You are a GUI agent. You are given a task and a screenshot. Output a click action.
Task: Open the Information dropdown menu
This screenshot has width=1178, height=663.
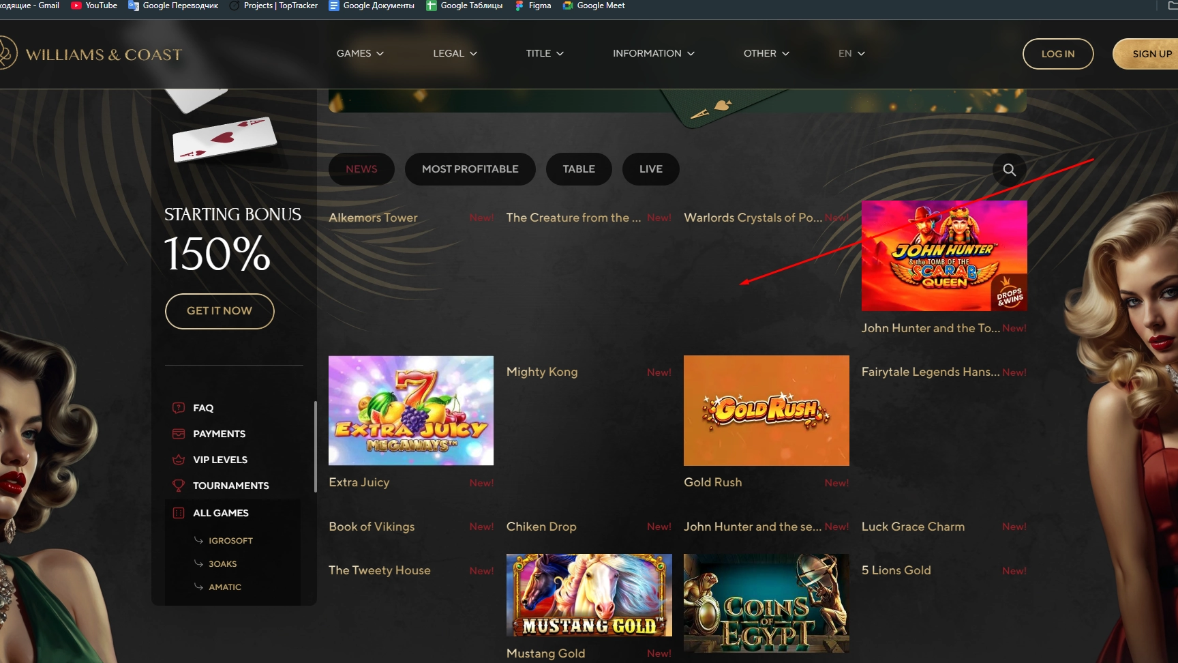[653, 53]
